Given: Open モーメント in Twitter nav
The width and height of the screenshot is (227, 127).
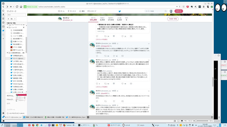Looking at the screenshot, I should [x=72, y=11].
